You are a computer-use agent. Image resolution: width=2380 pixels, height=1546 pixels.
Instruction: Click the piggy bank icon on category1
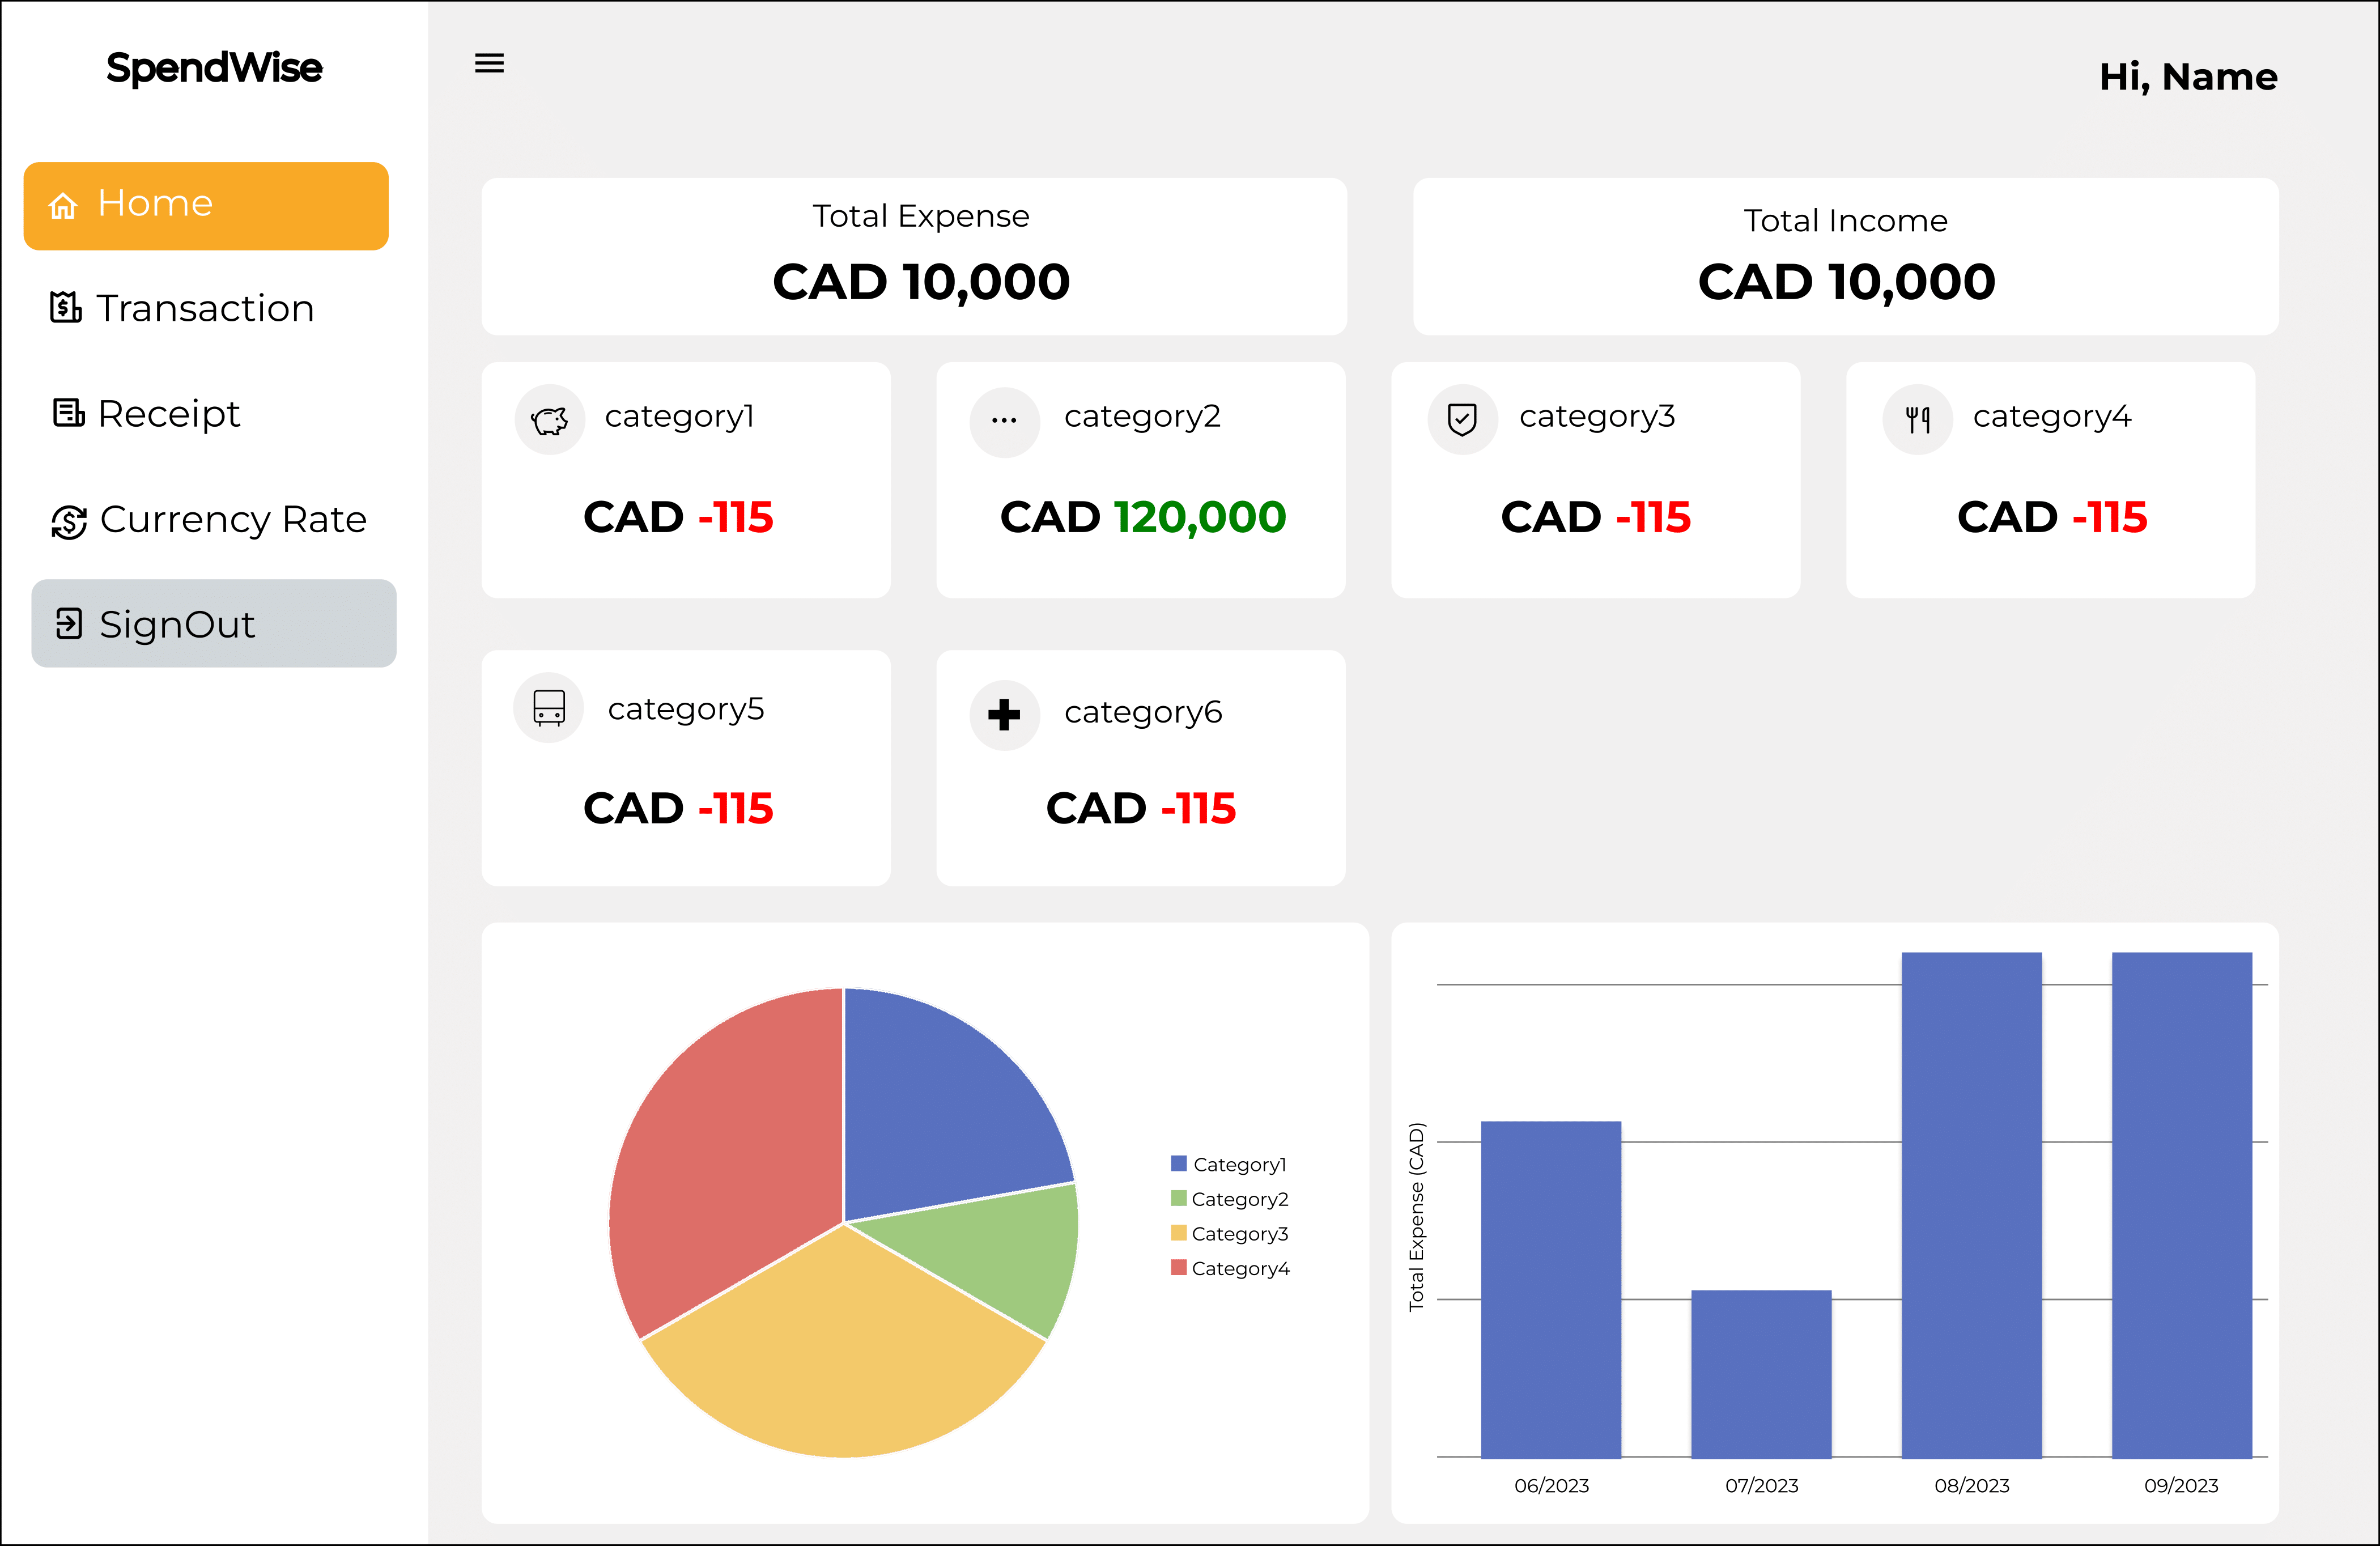coord(549,420)
